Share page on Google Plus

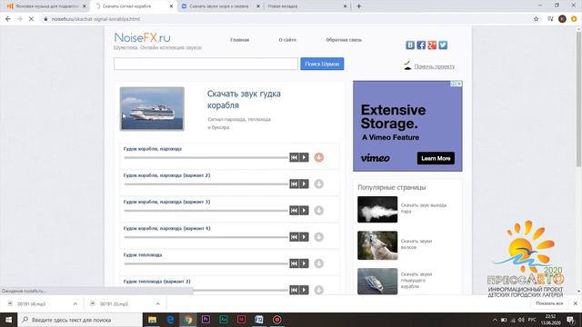tap(432, 45)
